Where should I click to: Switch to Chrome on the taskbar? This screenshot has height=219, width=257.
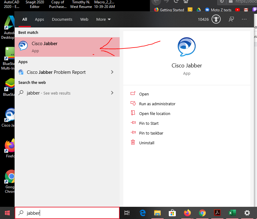tap(202, 213)
